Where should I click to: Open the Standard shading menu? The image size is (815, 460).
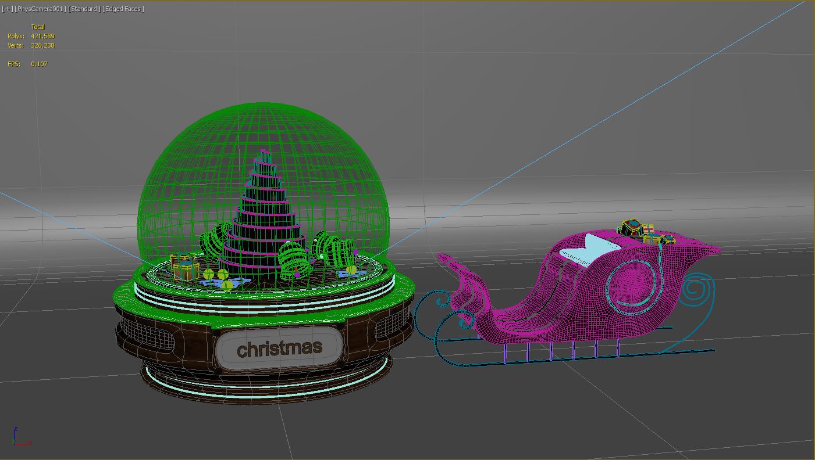(x=84, y=9)
